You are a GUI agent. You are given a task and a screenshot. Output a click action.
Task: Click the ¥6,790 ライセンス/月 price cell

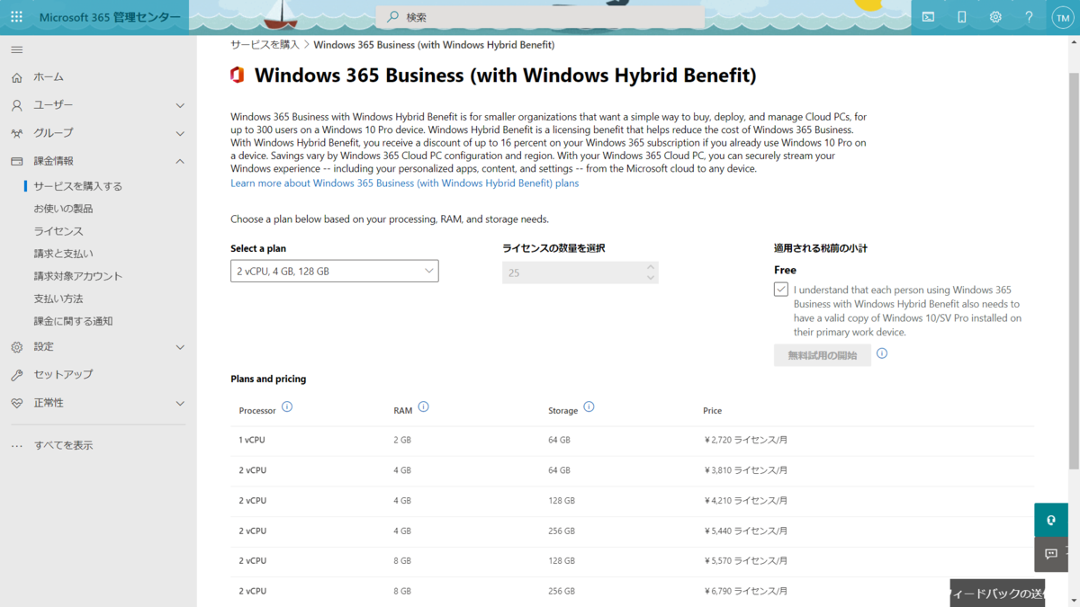[745, 592]
